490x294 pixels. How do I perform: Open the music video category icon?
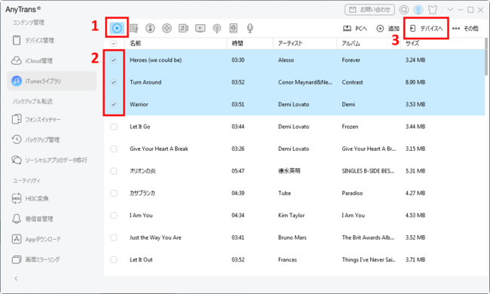point(183,29)
